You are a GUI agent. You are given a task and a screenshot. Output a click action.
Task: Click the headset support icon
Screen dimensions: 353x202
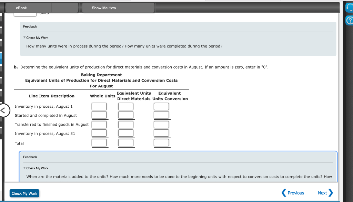click(x=350, y=8)
